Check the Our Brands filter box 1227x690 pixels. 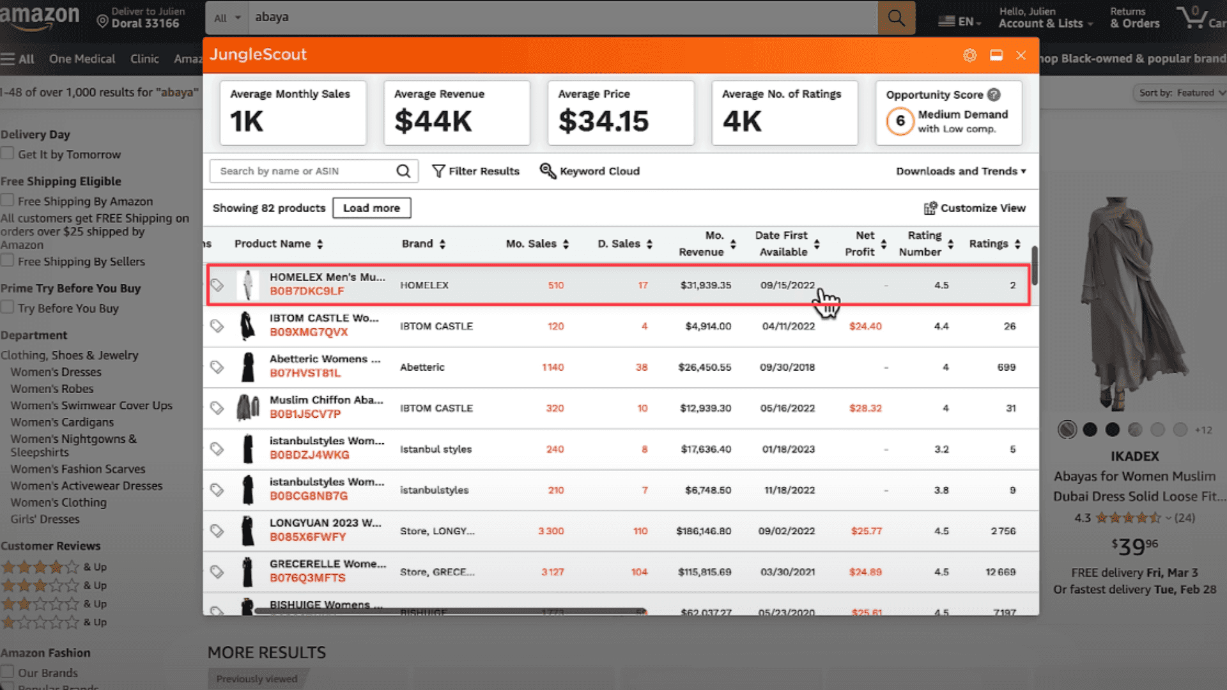pos(8,672)
